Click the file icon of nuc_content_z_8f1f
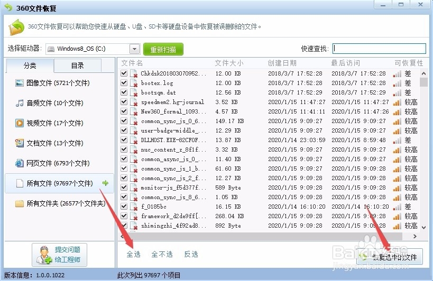The image size is (433, 281). 134,149
